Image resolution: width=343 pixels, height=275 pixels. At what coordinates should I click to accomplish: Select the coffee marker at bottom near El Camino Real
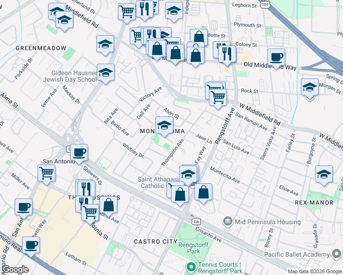(31, 246)
